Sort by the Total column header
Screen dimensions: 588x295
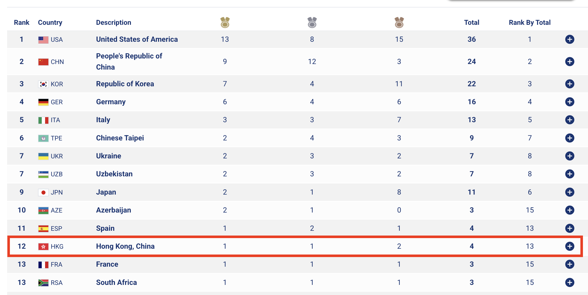pyautogui.click(x=472, y=23)
